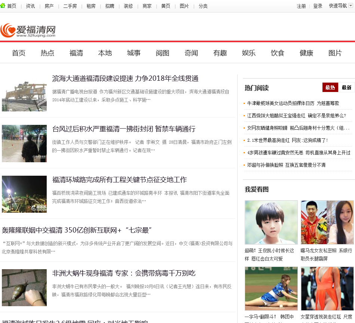Click the 热门阅读 section heading
This screenshot has height=323, width=355.
point(257,88)
